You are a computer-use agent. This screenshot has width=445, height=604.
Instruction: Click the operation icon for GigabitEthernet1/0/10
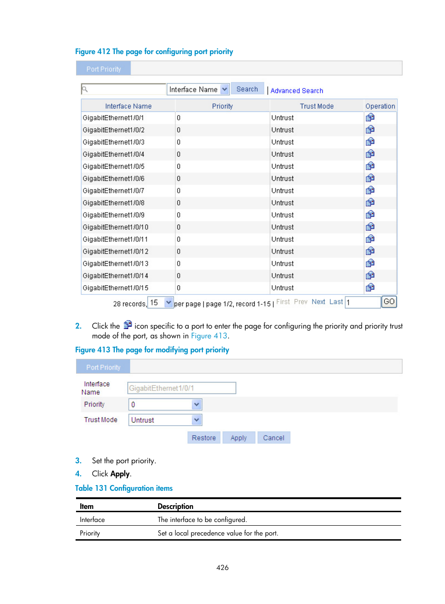[370, 226]
